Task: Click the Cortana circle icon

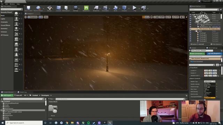Action: coord(45,123)
